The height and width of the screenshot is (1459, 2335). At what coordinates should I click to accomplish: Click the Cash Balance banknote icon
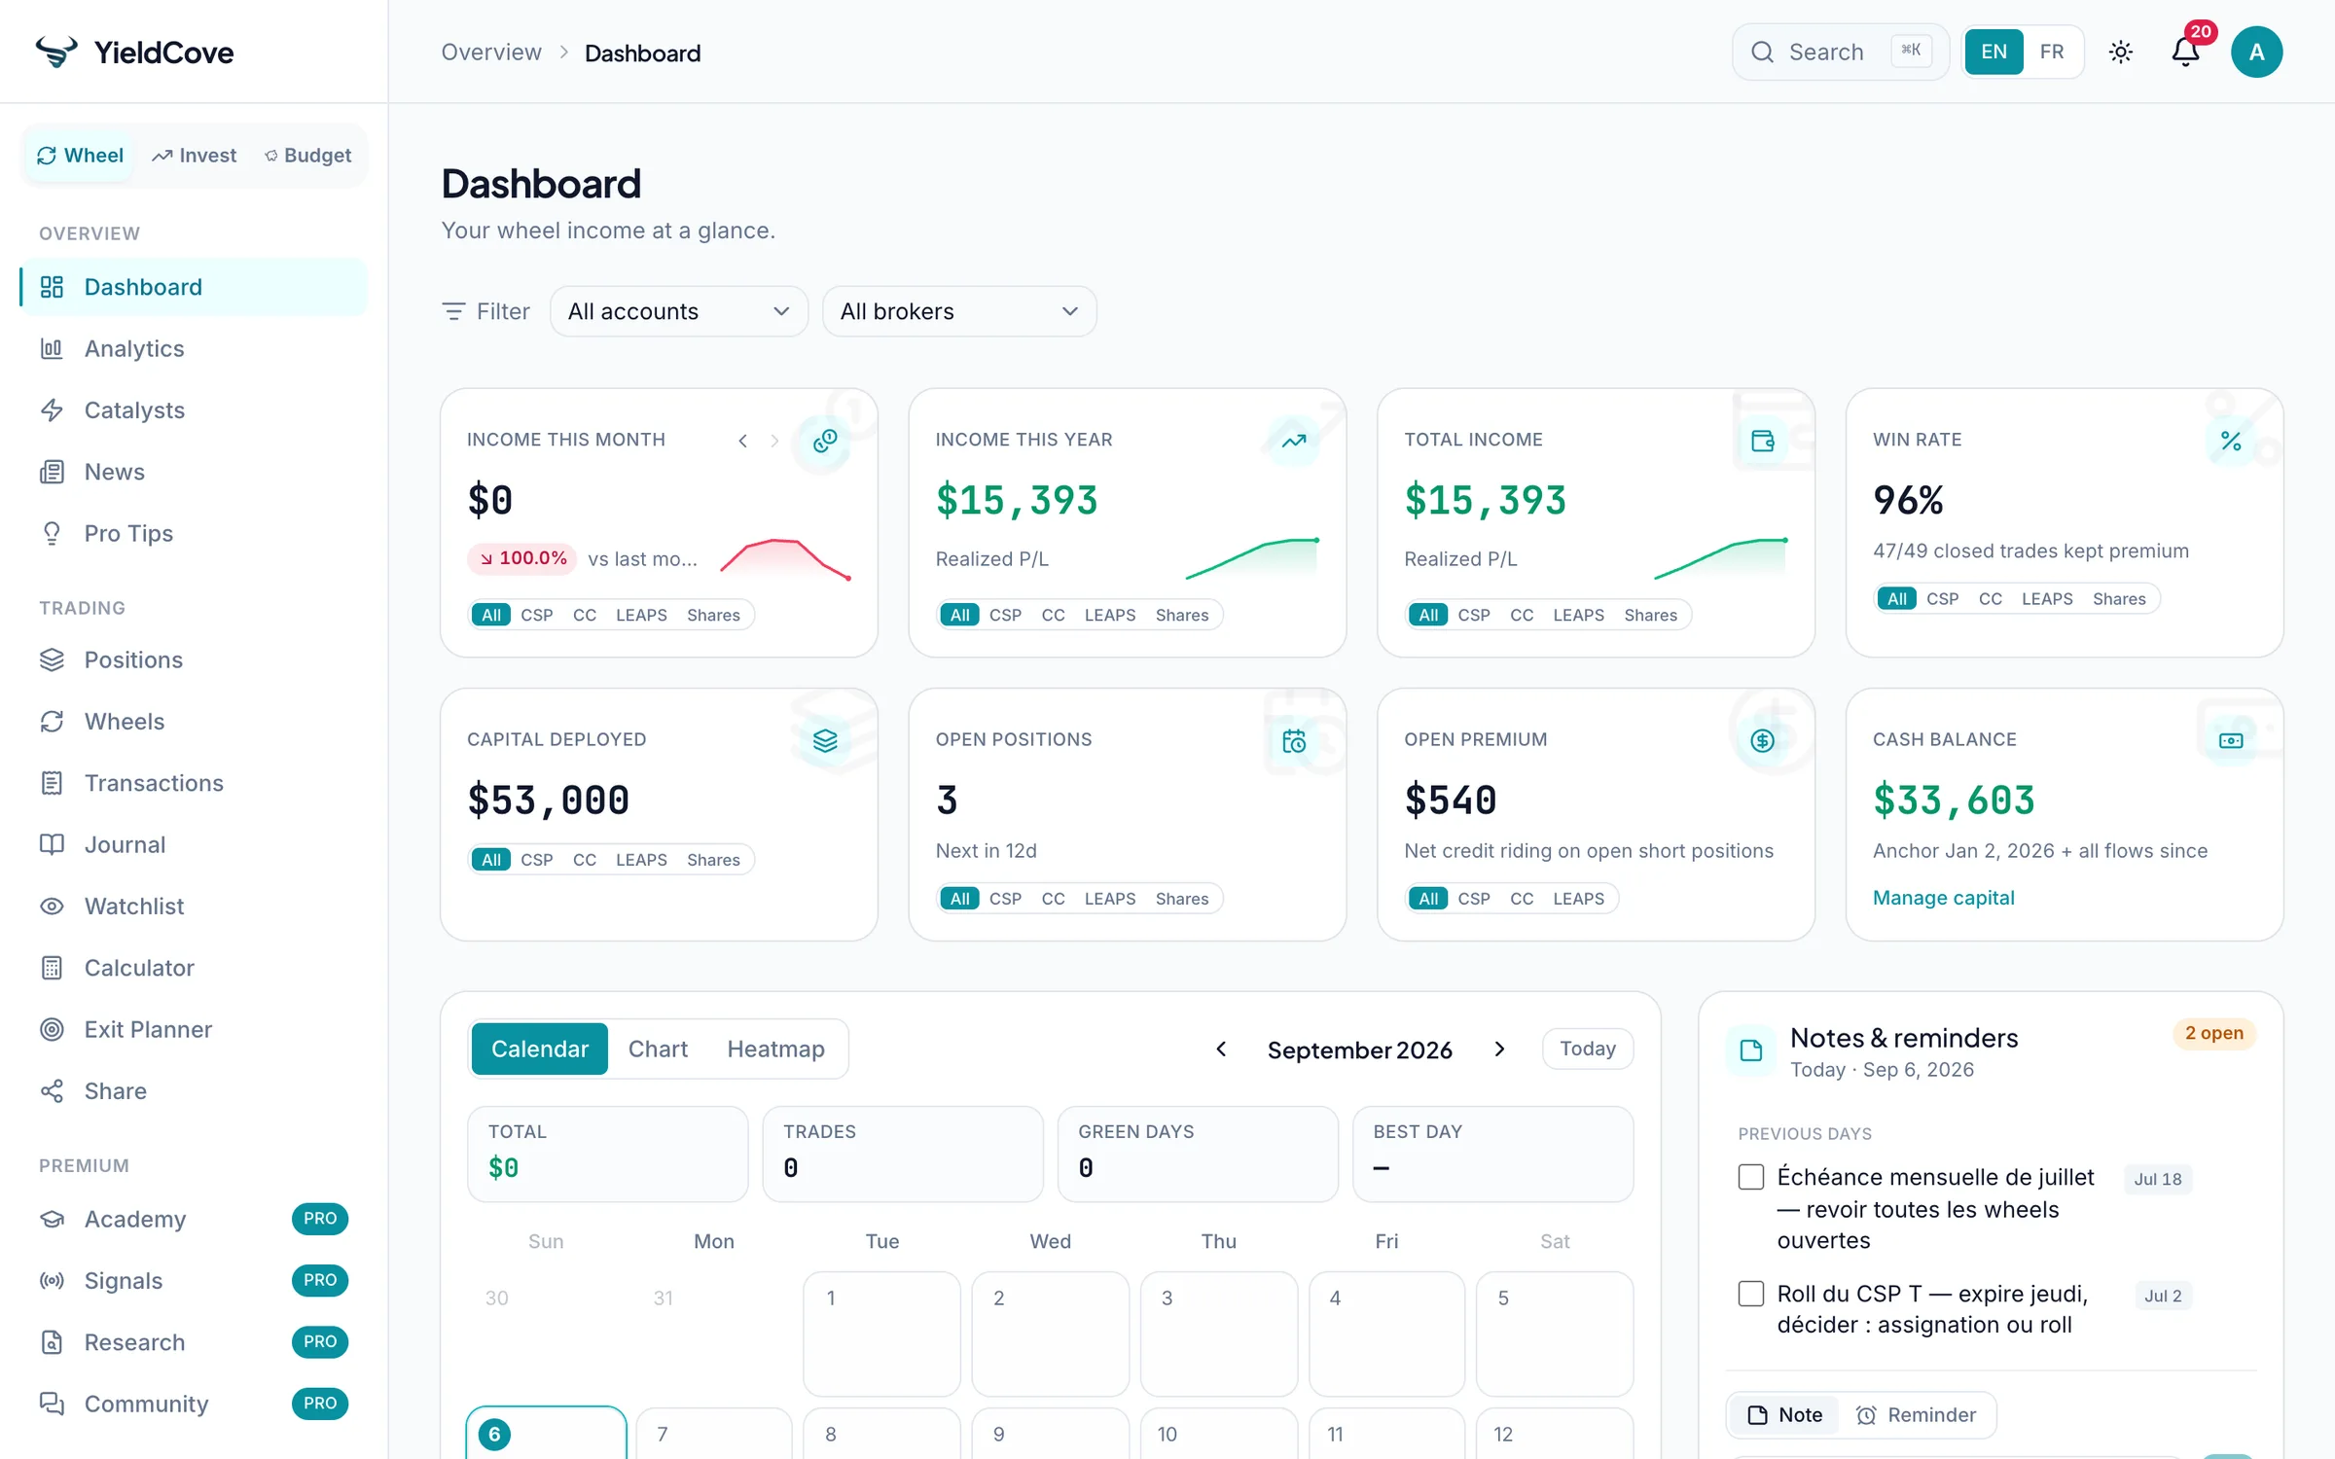coord(2230,740)
